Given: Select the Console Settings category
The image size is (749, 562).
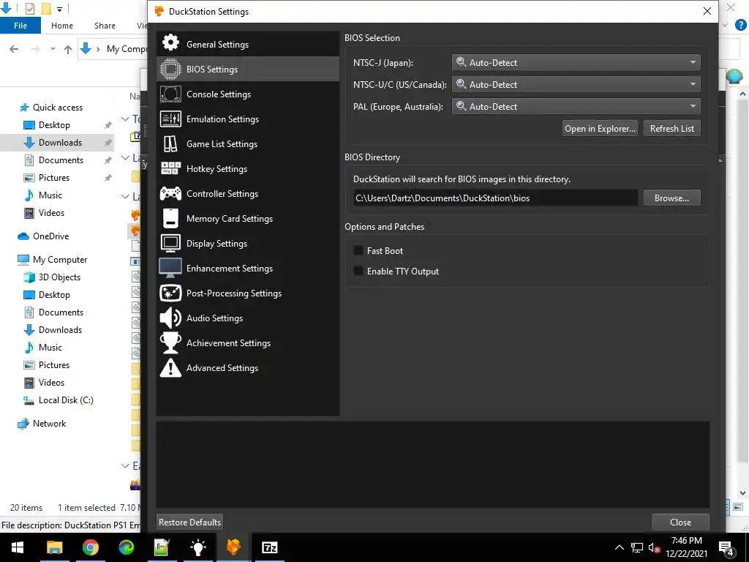Looking at the screenshot, I should pos(248,94).
